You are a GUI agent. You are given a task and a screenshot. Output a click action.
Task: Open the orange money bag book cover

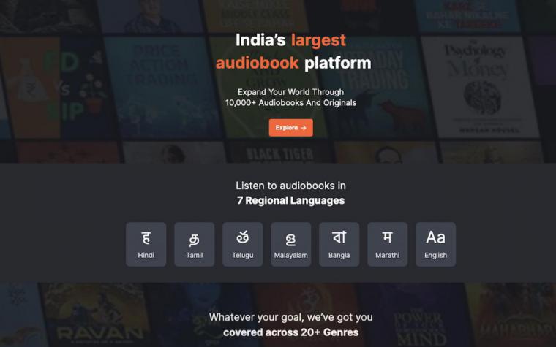(30, 87)
